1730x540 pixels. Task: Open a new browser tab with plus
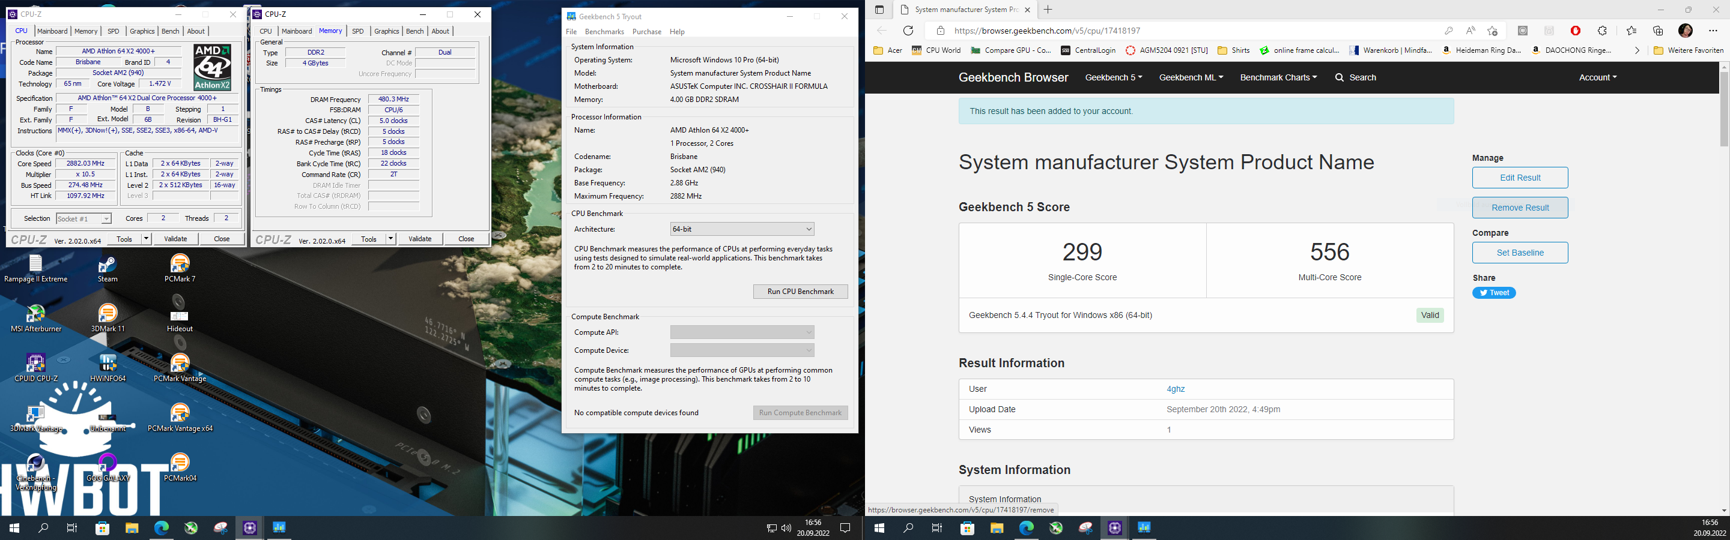1048,10
